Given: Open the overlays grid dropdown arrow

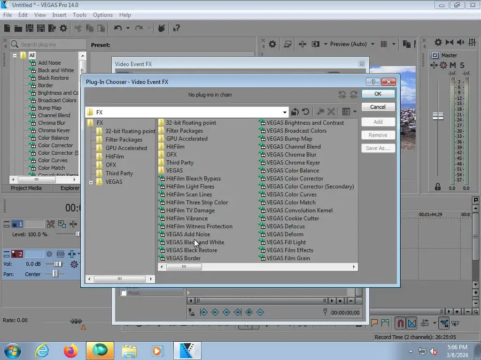Looking at the screenshot, I should click(394, 44).
